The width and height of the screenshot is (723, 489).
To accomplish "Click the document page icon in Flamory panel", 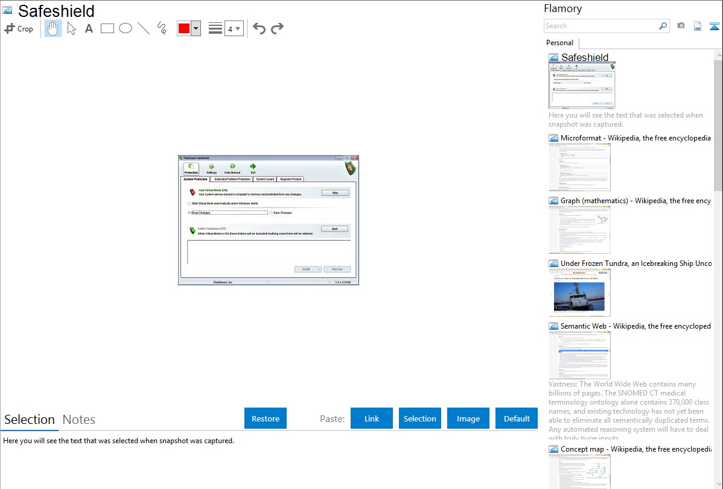I will point(698,26).
